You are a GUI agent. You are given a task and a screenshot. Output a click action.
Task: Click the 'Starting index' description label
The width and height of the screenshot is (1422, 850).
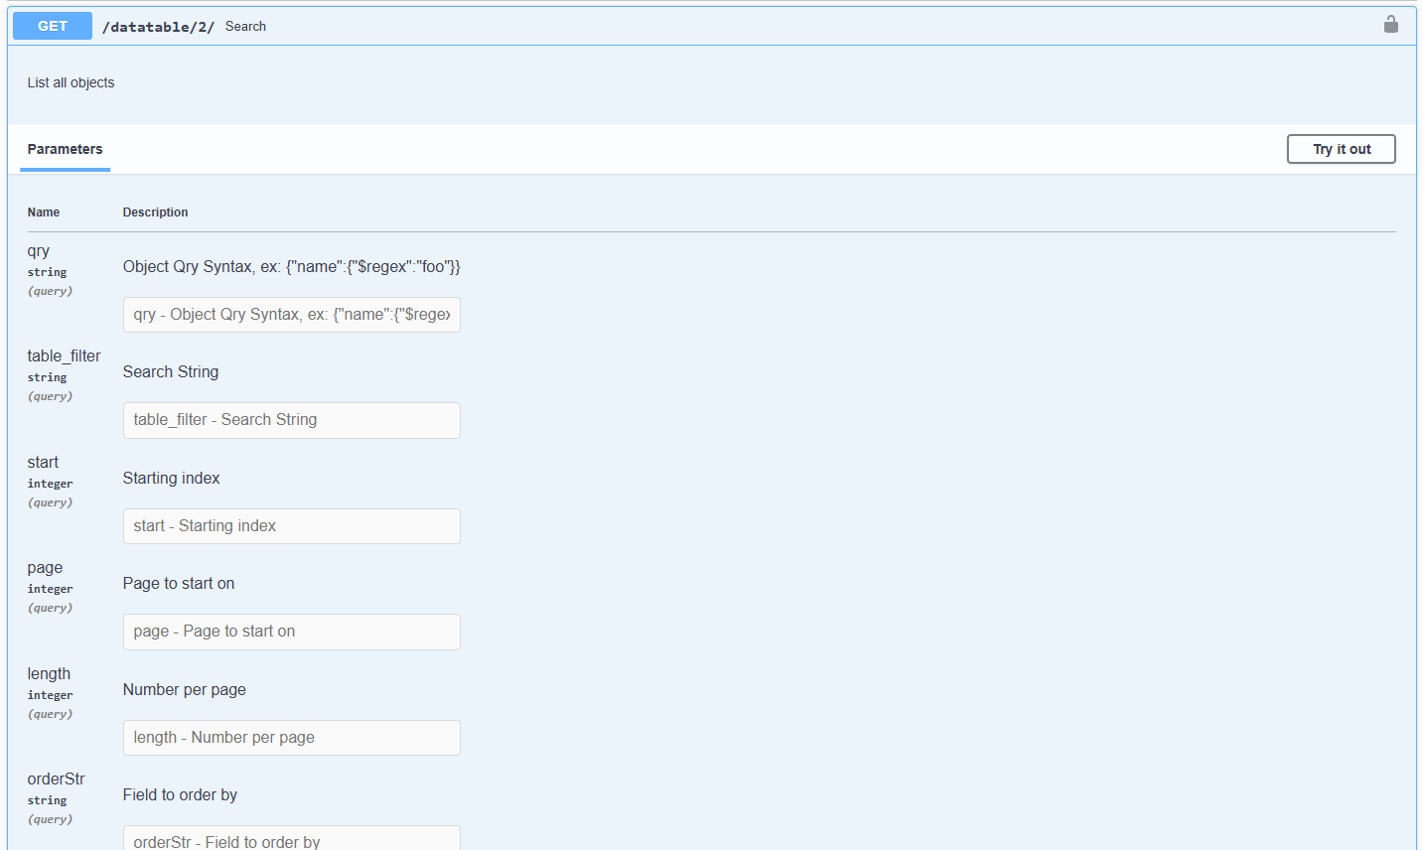coord(171,479)
